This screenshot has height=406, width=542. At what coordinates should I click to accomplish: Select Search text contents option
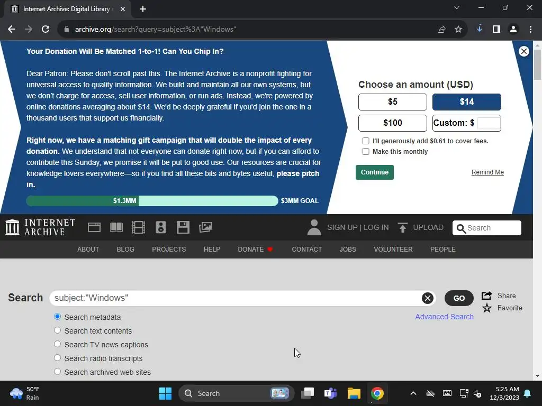coord(57,330)
